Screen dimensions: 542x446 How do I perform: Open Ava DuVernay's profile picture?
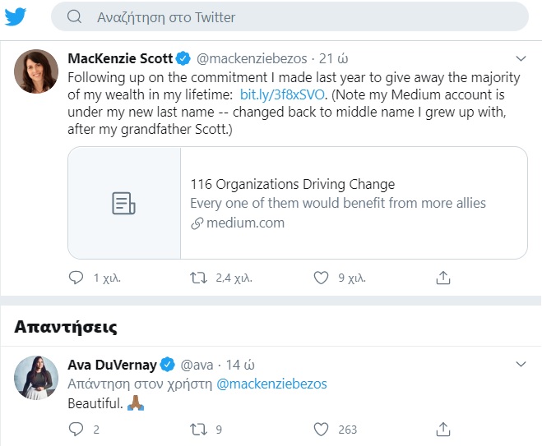pyautogui.click(x=36, y=378)
